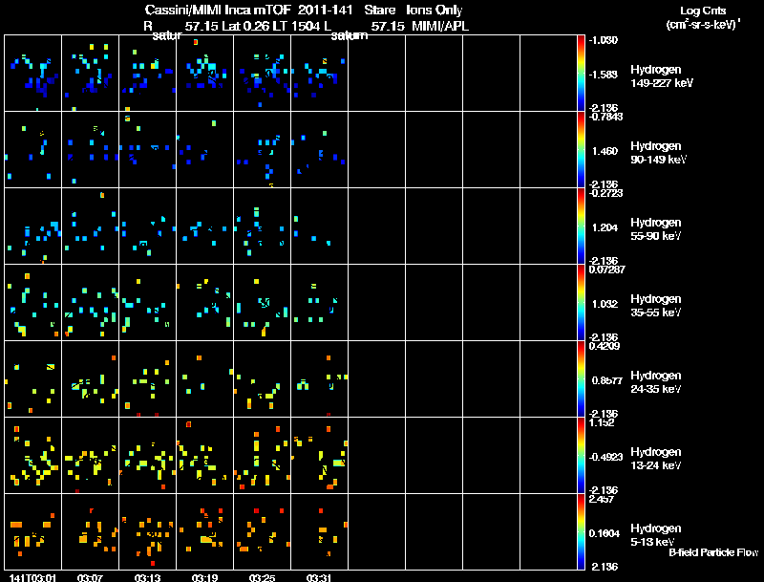The height and width of the screenshot is (582, 764).
Task: Pick the Hydrogen 13-24 keV color scale
Action: 581,455
